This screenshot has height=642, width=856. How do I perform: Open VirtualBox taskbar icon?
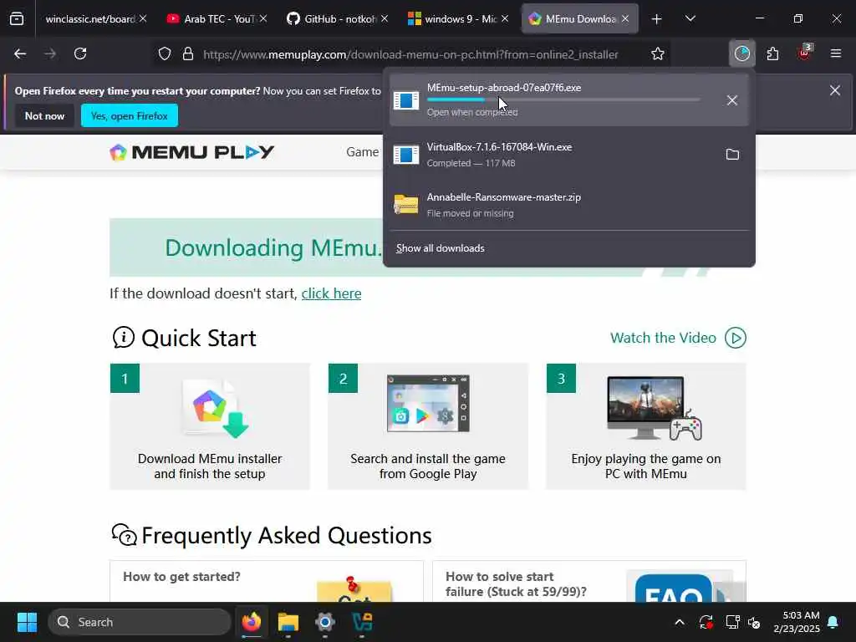click(x=362, y=622)
